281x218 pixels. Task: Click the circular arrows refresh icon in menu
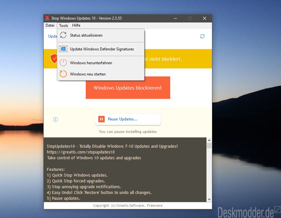(63, 35)
